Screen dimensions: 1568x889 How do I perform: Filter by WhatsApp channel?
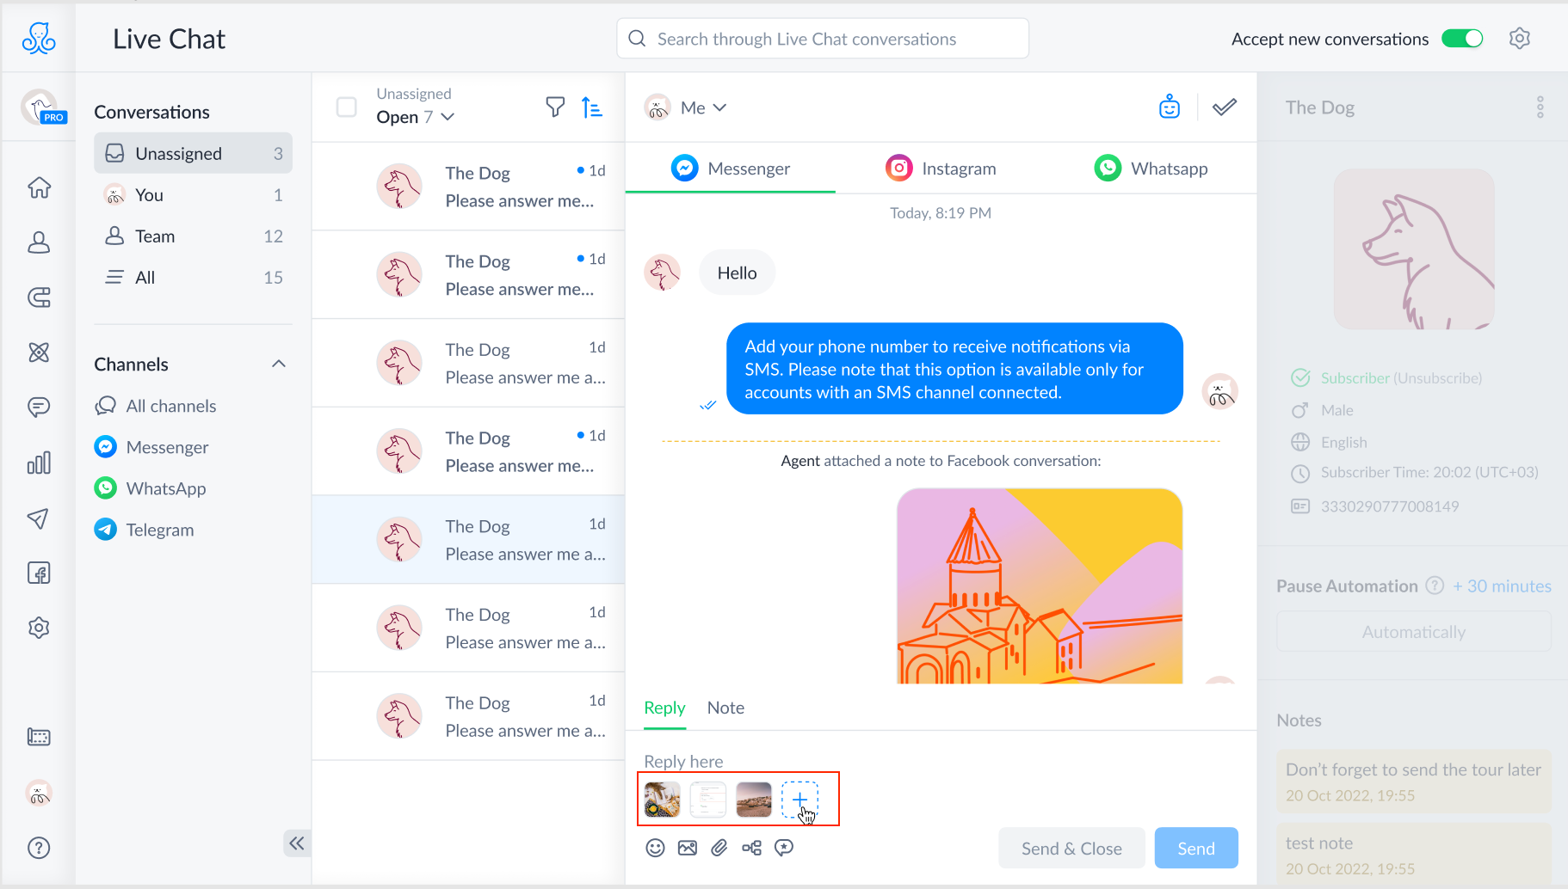pos(151,488)
